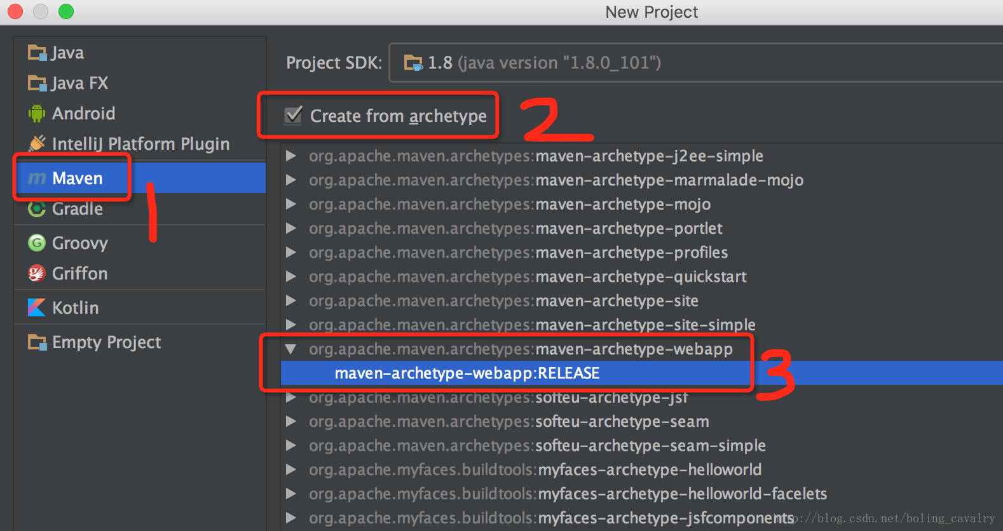Screen dimensions: 1003x531
Task: Select Gradle project type
Action: [x=140, y=209]
